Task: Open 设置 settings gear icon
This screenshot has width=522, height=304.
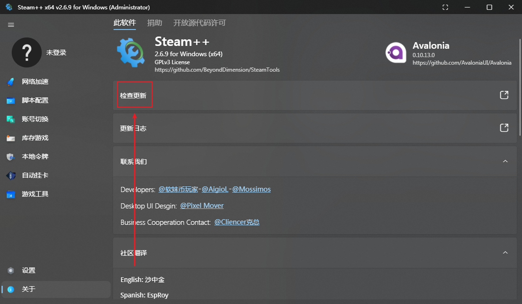Action: click(x=11, y=270)
